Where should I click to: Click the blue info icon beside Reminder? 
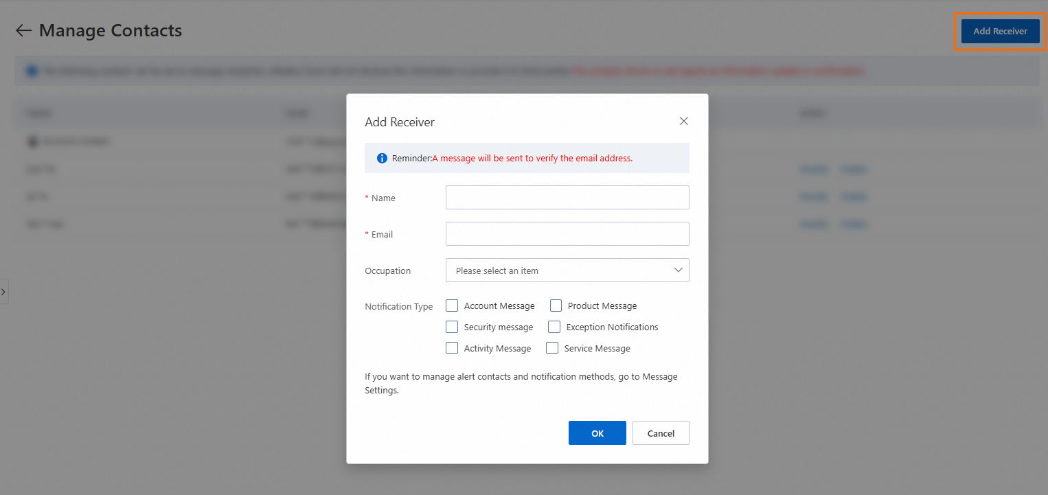click(x=383, y=158)
